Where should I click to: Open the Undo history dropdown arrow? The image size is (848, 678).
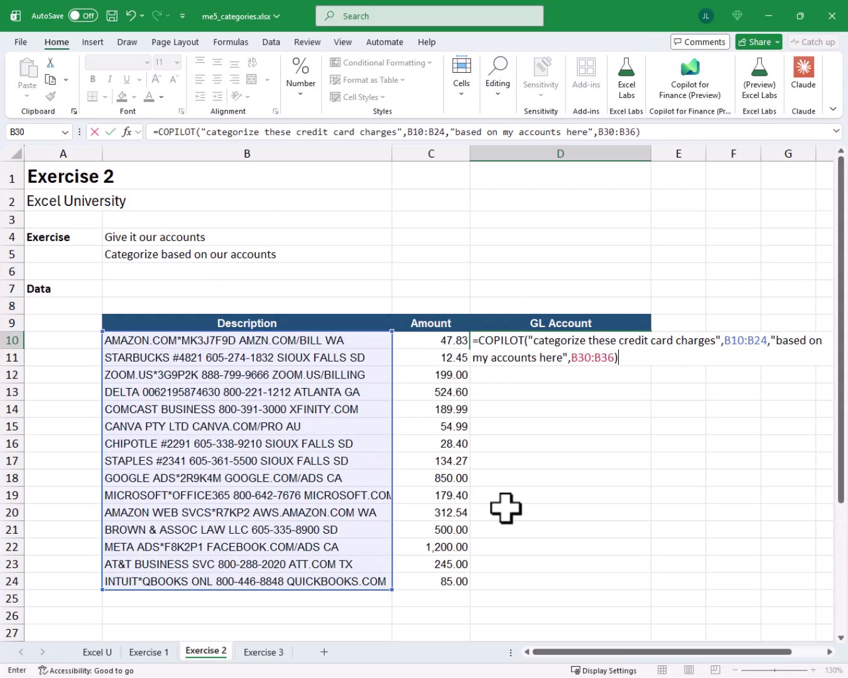143,16
